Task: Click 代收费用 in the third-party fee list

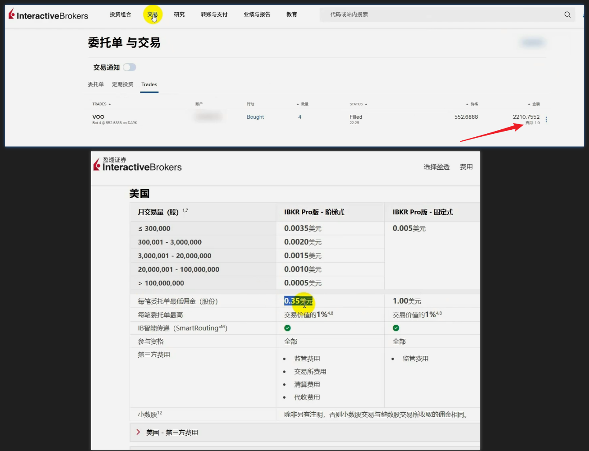Action: coord(307,397)
